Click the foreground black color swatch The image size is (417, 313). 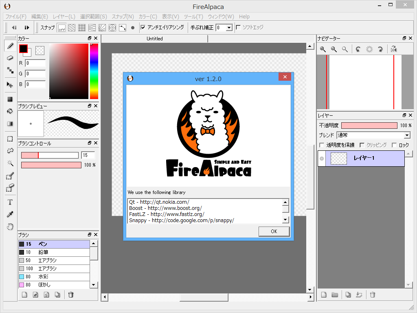[x=23, y=49]
